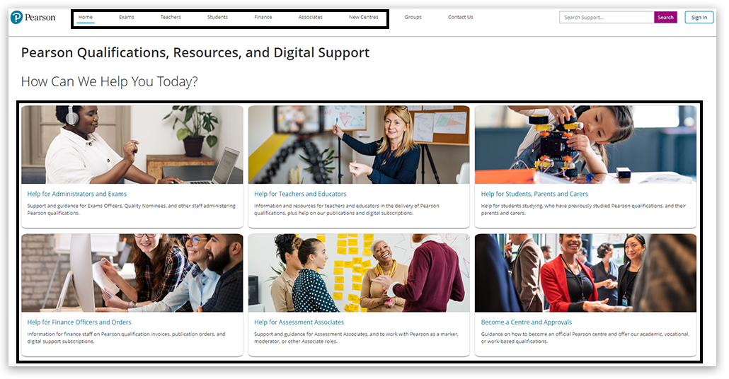The image size is (729, 379).
Task: Open Help for Administrators and Exams link
Action: click(x=76, y=194)
